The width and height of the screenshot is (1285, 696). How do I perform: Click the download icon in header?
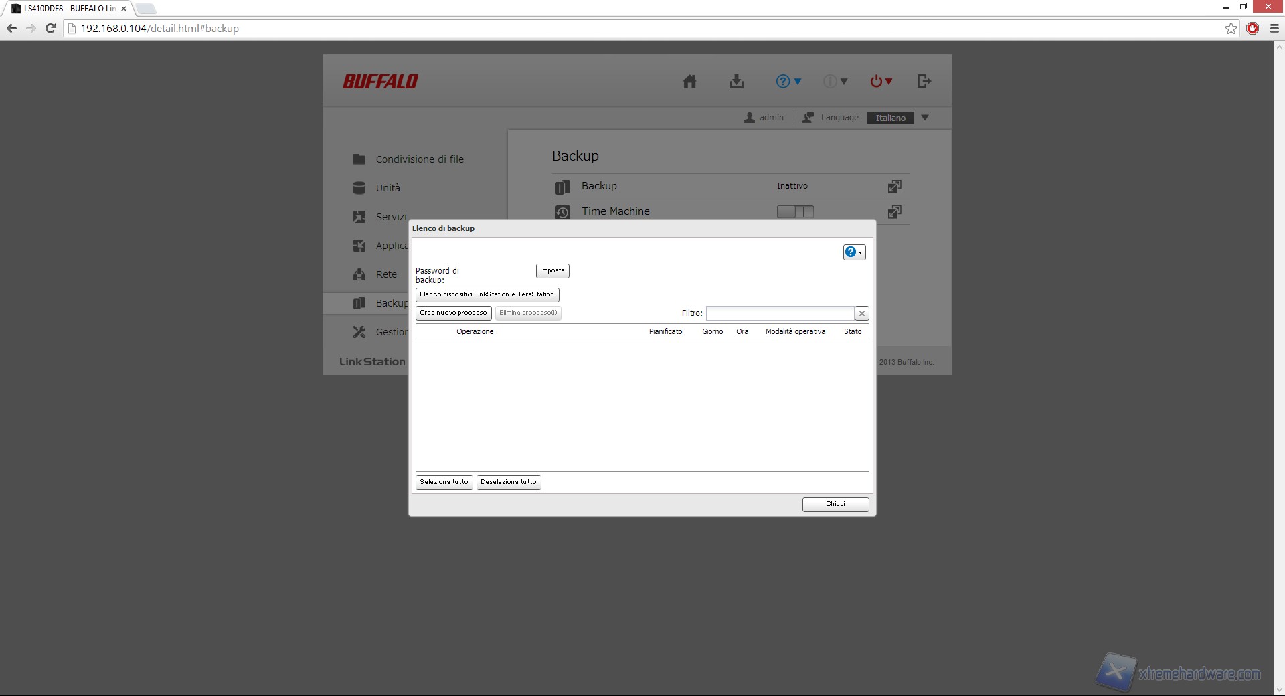(736, 82)
